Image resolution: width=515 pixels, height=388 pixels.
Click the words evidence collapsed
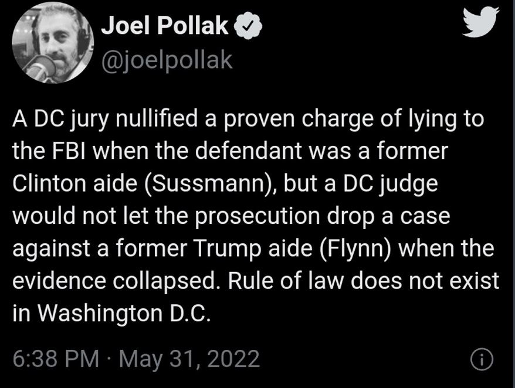[x=116, y=282]
